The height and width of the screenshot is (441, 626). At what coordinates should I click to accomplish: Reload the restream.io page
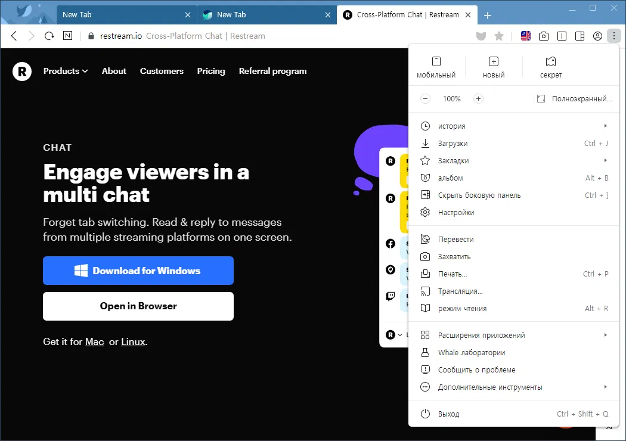pos(49,36)
